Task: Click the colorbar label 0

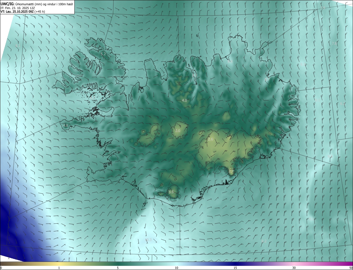Action: pyautogui.click(x=1, y=268)
